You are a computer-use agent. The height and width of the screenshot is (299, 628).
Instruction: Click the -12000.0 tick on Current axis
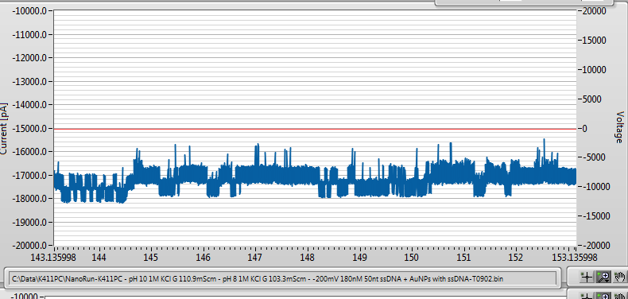point(30,58)
